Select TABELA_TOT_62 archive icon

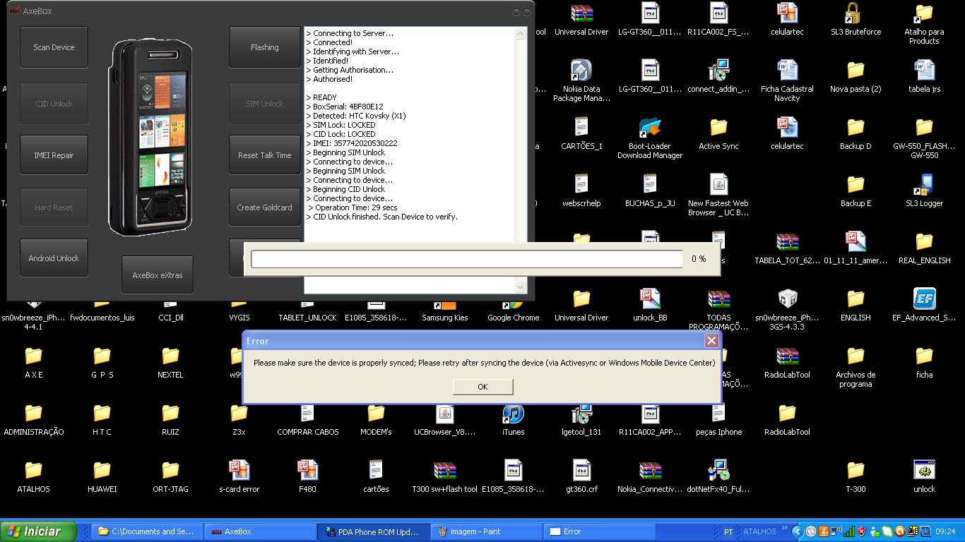(x=787, y=242)
